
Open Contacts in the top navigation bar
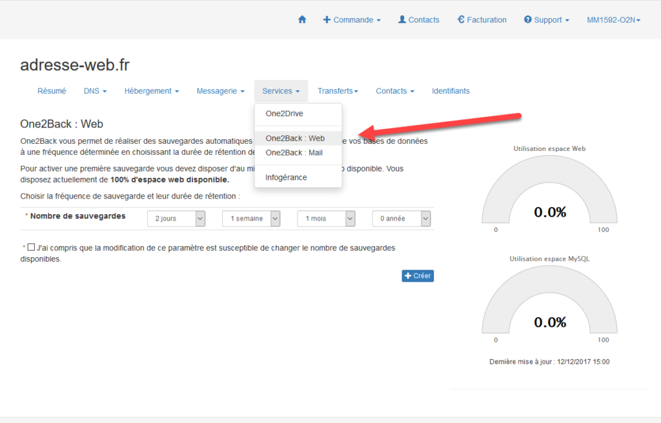[x=418, y=20]
